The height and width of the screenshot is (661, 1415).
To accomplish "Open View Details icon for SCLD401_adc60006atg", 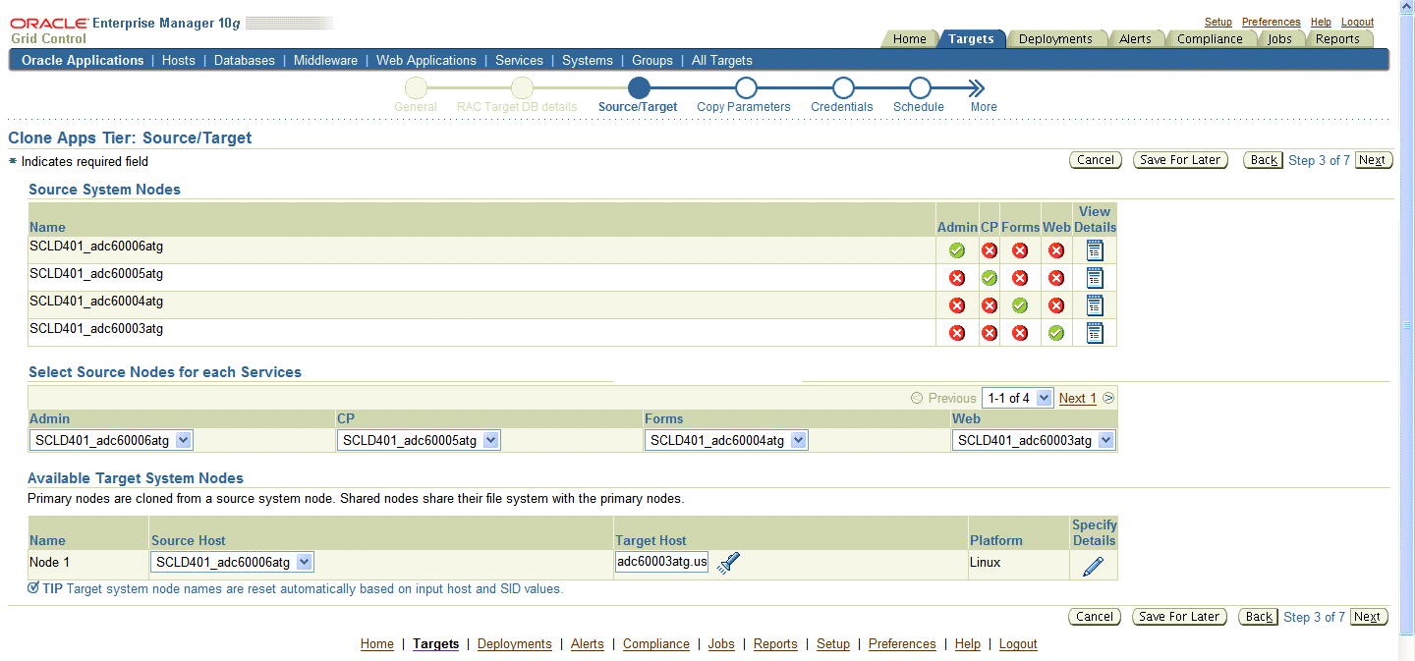I will tap(1095, 250).
